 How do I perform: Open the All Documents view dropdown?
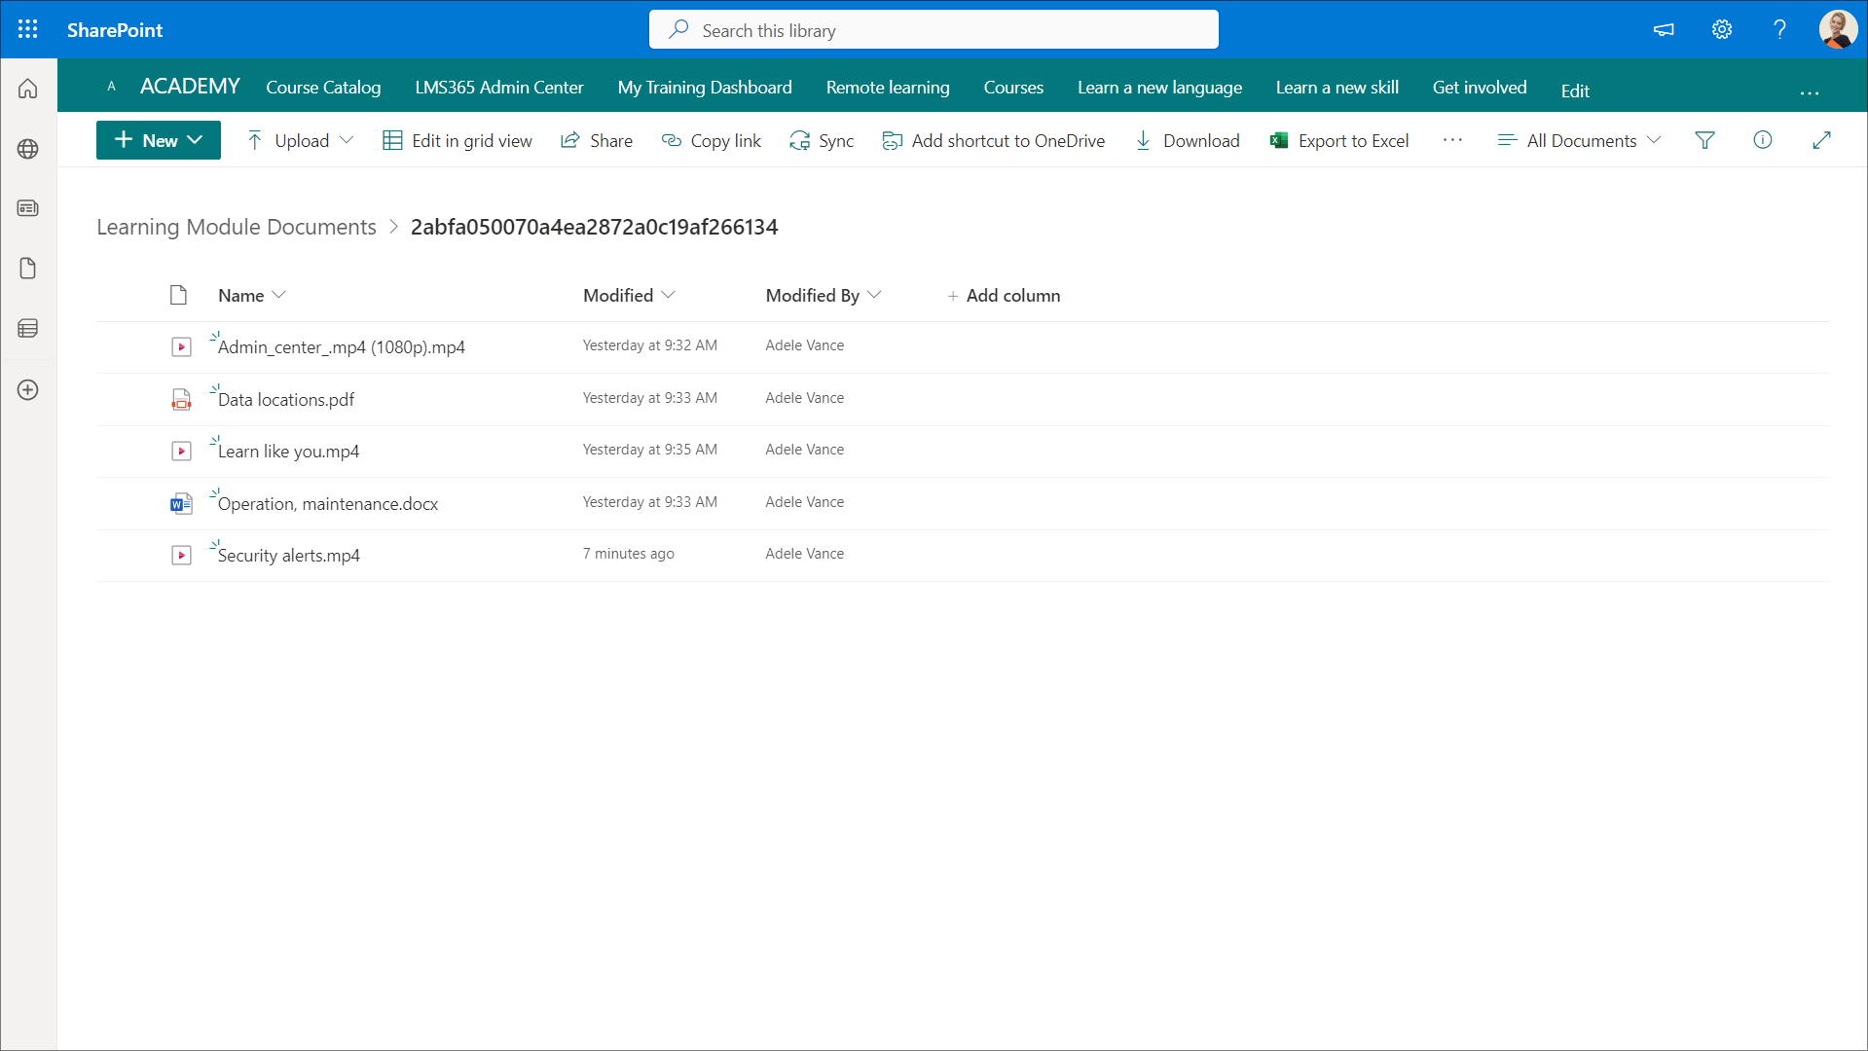coord(1579,140)
